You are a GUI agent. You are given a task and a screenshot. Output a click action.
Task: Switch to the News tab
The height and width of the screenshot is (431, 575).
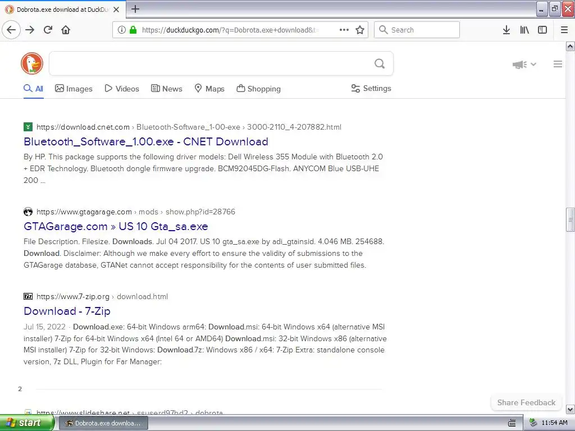[x=166, y=89]
